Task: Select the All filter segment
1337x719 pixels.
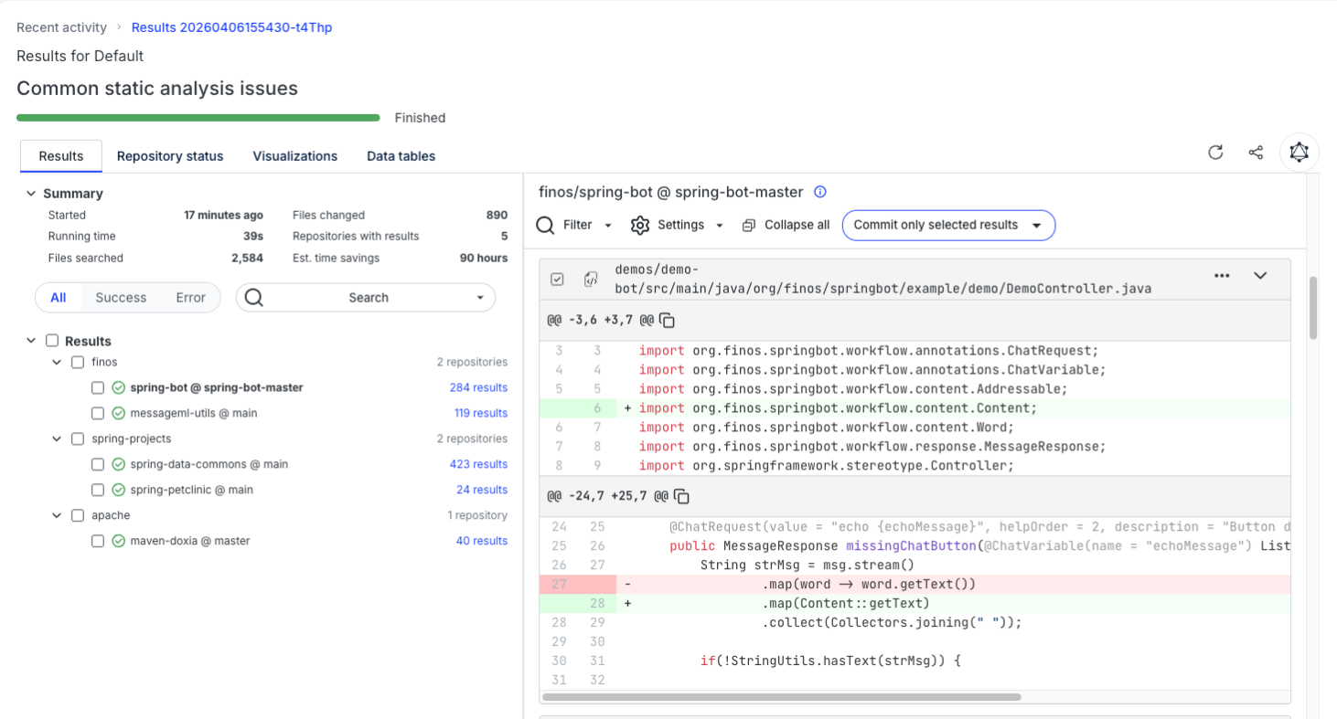Action: [59, 298]
